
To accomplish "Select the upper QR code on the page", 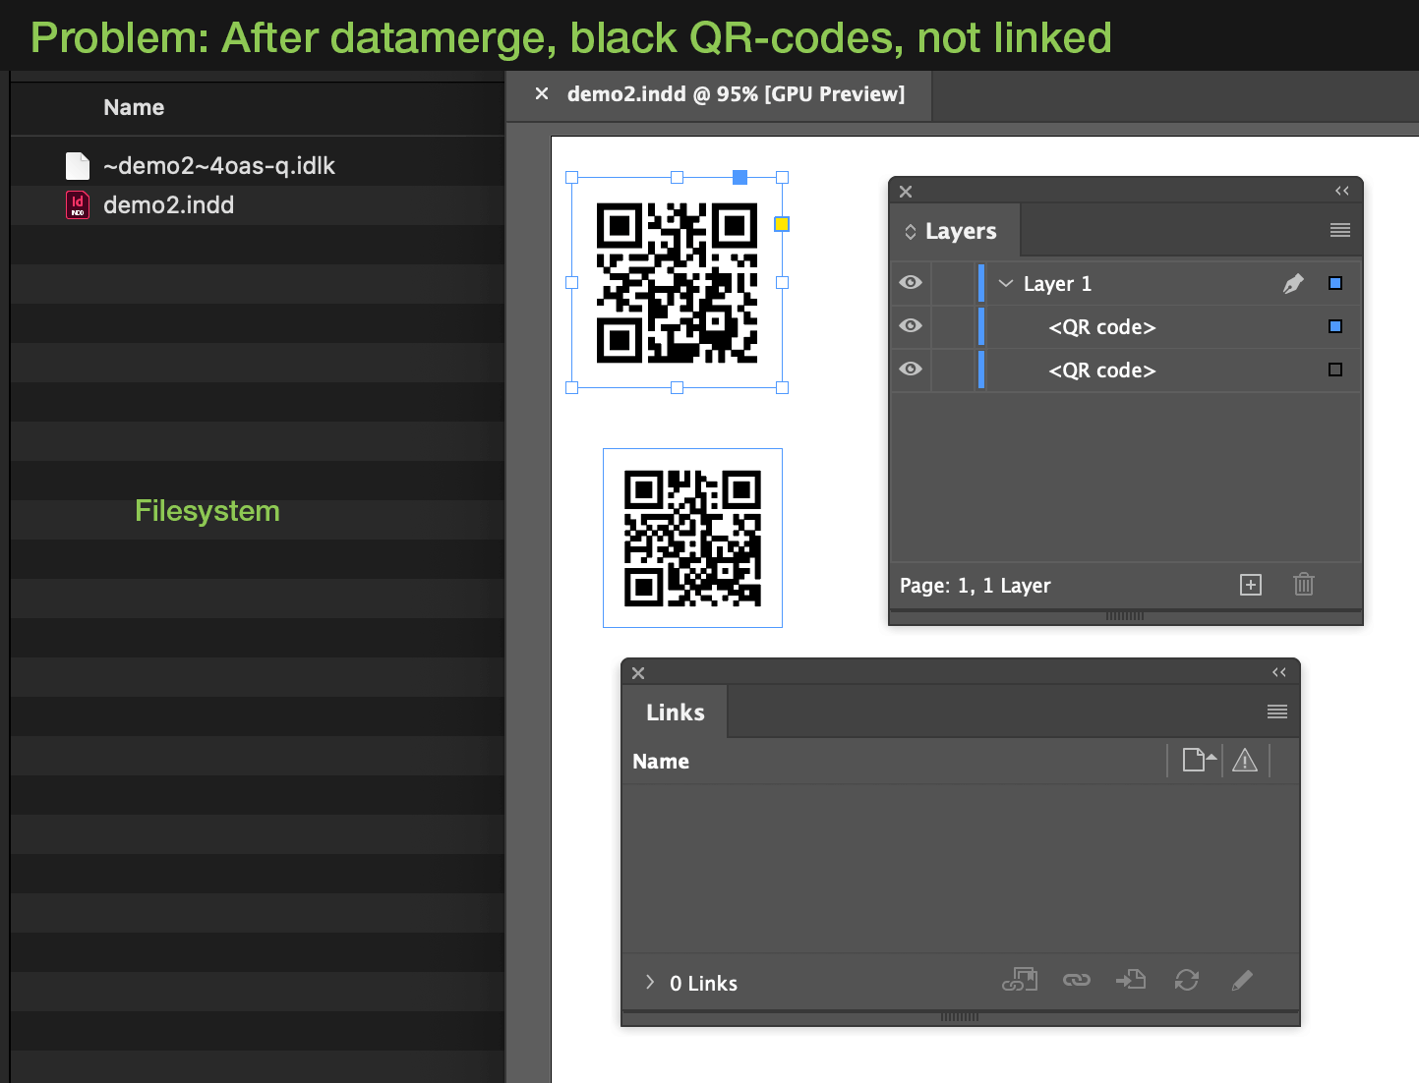I will pos(677,283).
